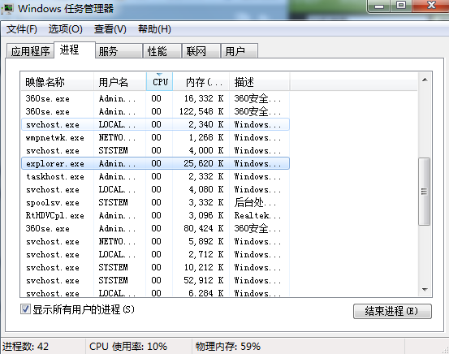Click memory value 3,332 K

[x=206, y=202]
